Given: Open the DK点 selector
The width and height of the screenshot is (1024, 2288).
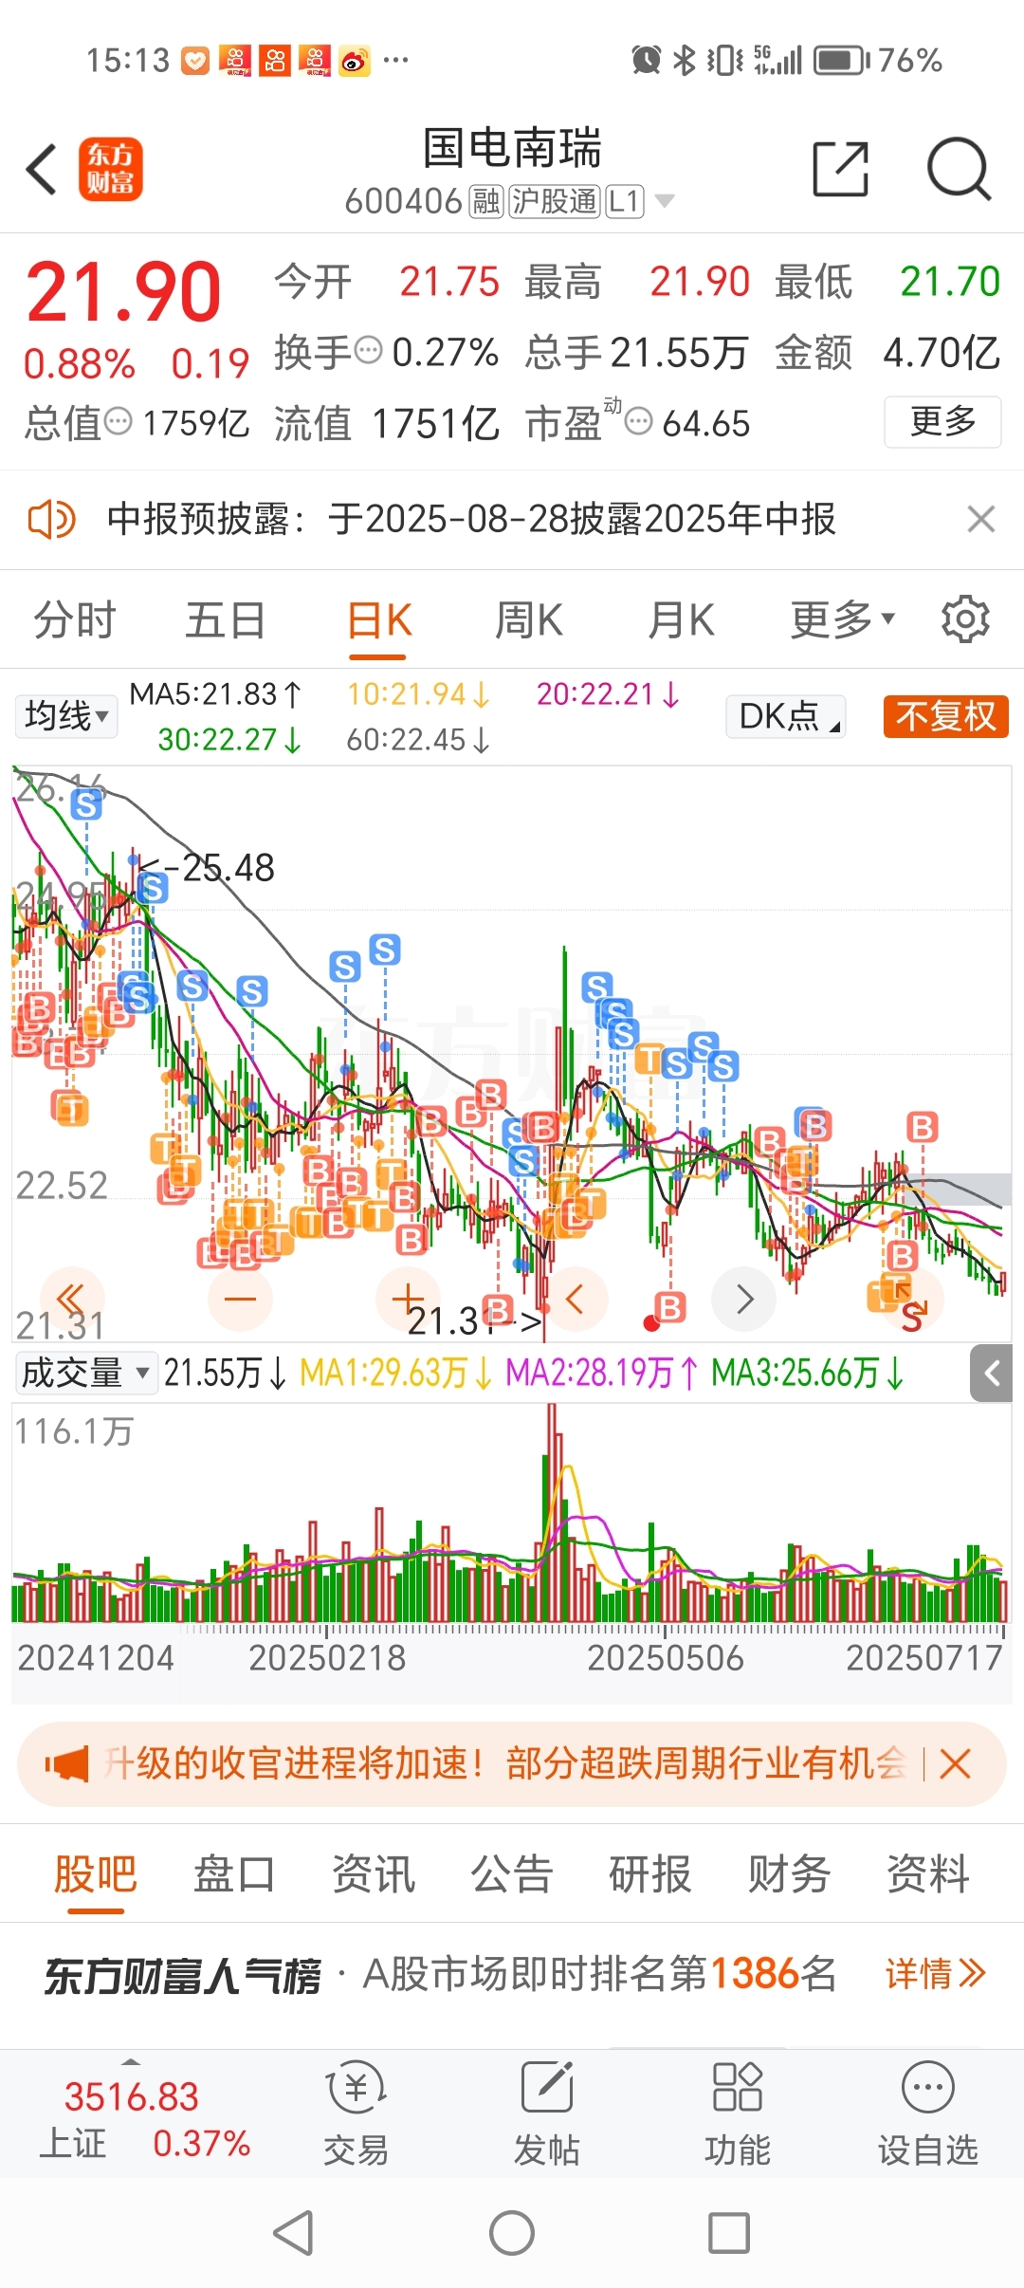Looking at the screenshot, I should (786, 716).
